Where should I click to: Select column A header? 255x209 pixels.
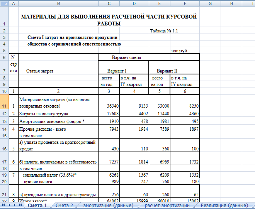(14, 3)
